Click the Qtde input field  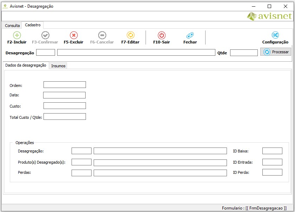pyautogui.click(x=244, y=53)
